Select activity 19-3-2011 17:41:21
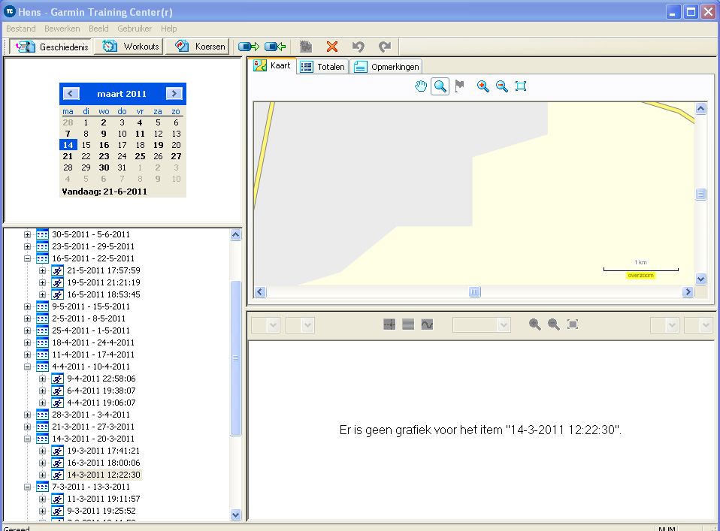 [103, 451]
